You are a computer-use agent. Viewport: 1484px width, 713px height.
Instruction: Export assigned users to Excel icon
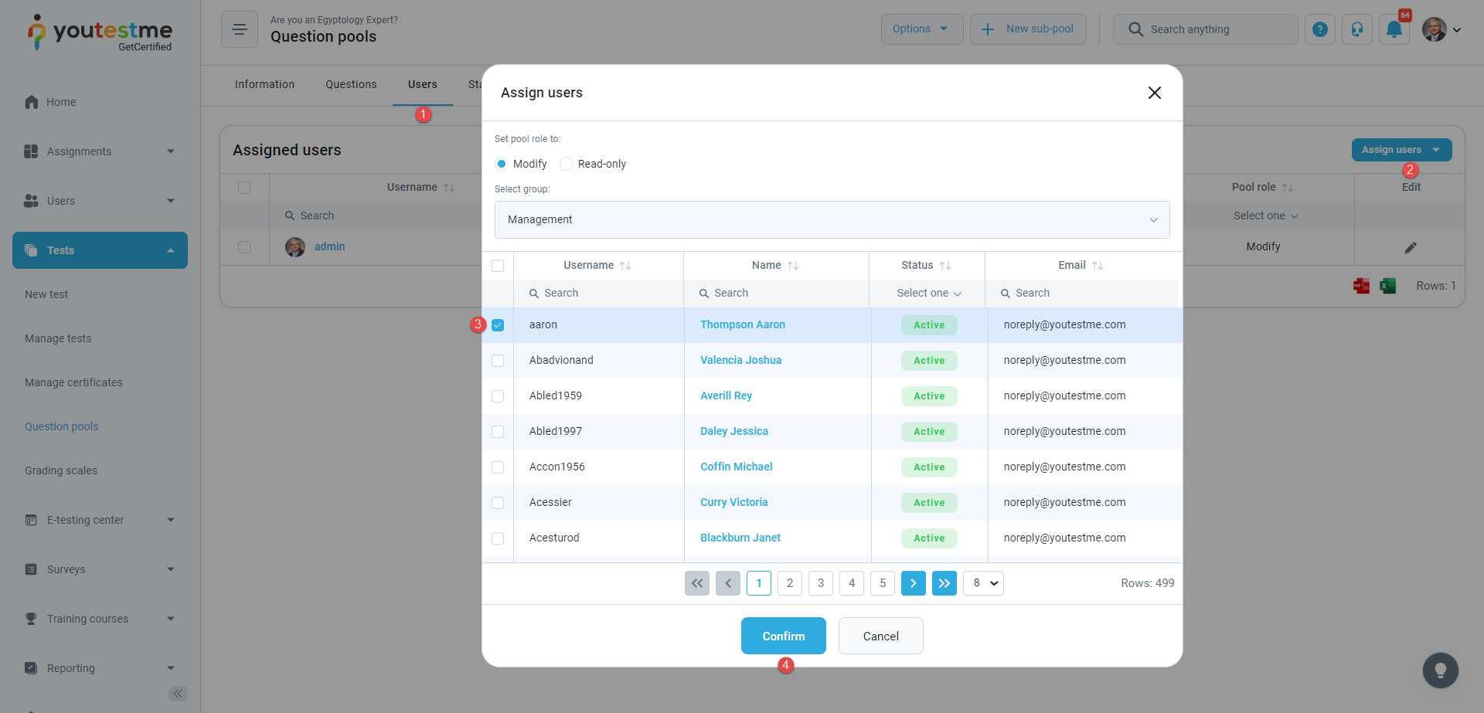[1387, 286]
